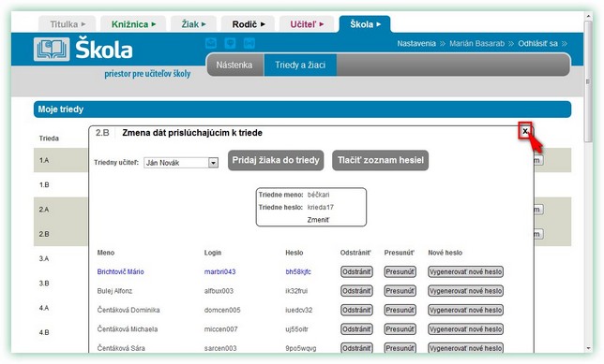Viewport: 604px width, 364px height.
Task: Click login alfbux003
Action: pyautogui.click(x=219, y=291)
